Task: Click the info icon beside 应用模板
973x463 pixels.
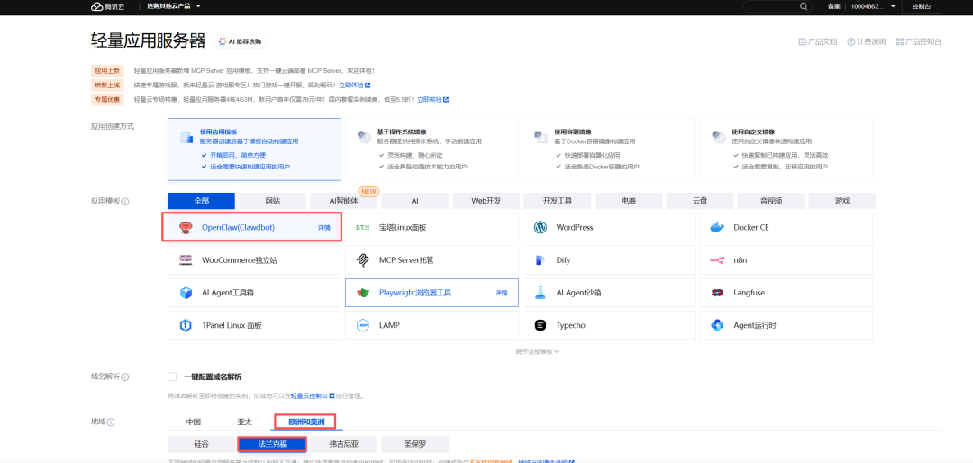Action: 125,202
